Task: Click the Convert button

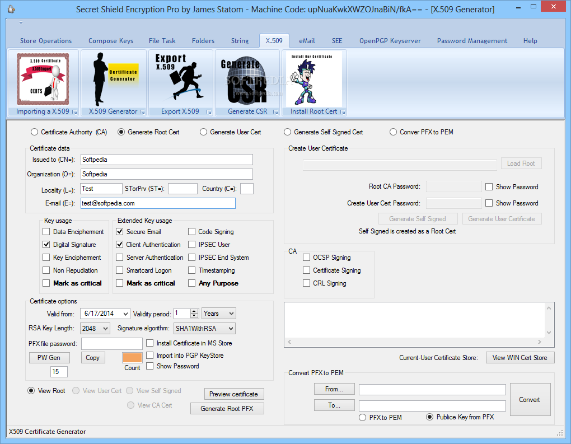Action: pyautogui.click(x=530, y=400)
